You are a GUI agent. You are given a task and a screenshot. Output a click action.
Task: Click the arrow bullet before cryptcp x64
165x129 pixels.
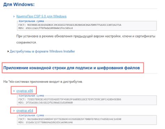pyautogui.click(x=14, y=111)
